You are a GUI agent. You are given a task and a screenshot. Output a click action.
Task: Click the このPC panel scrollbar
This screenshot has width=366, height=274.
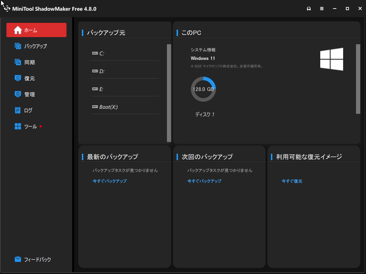click(358, 79)
